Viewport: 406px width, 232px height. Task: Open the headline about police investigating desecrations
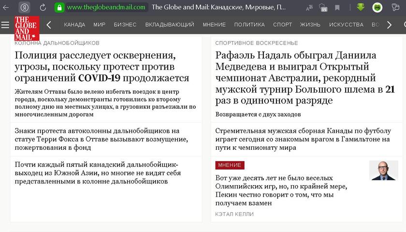point(102,67)
